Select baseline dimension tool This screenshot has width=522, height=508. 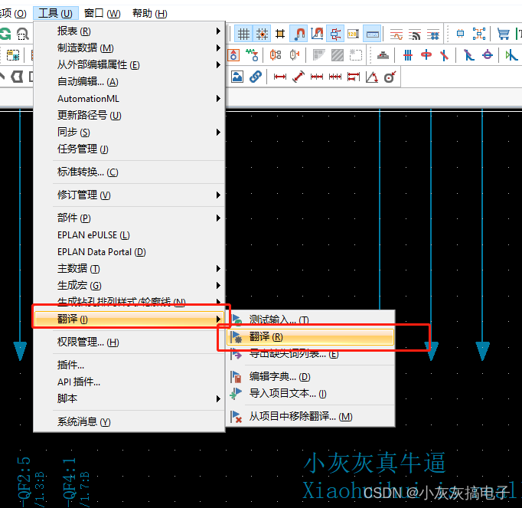pyautogui.click(x=353, y=77)
